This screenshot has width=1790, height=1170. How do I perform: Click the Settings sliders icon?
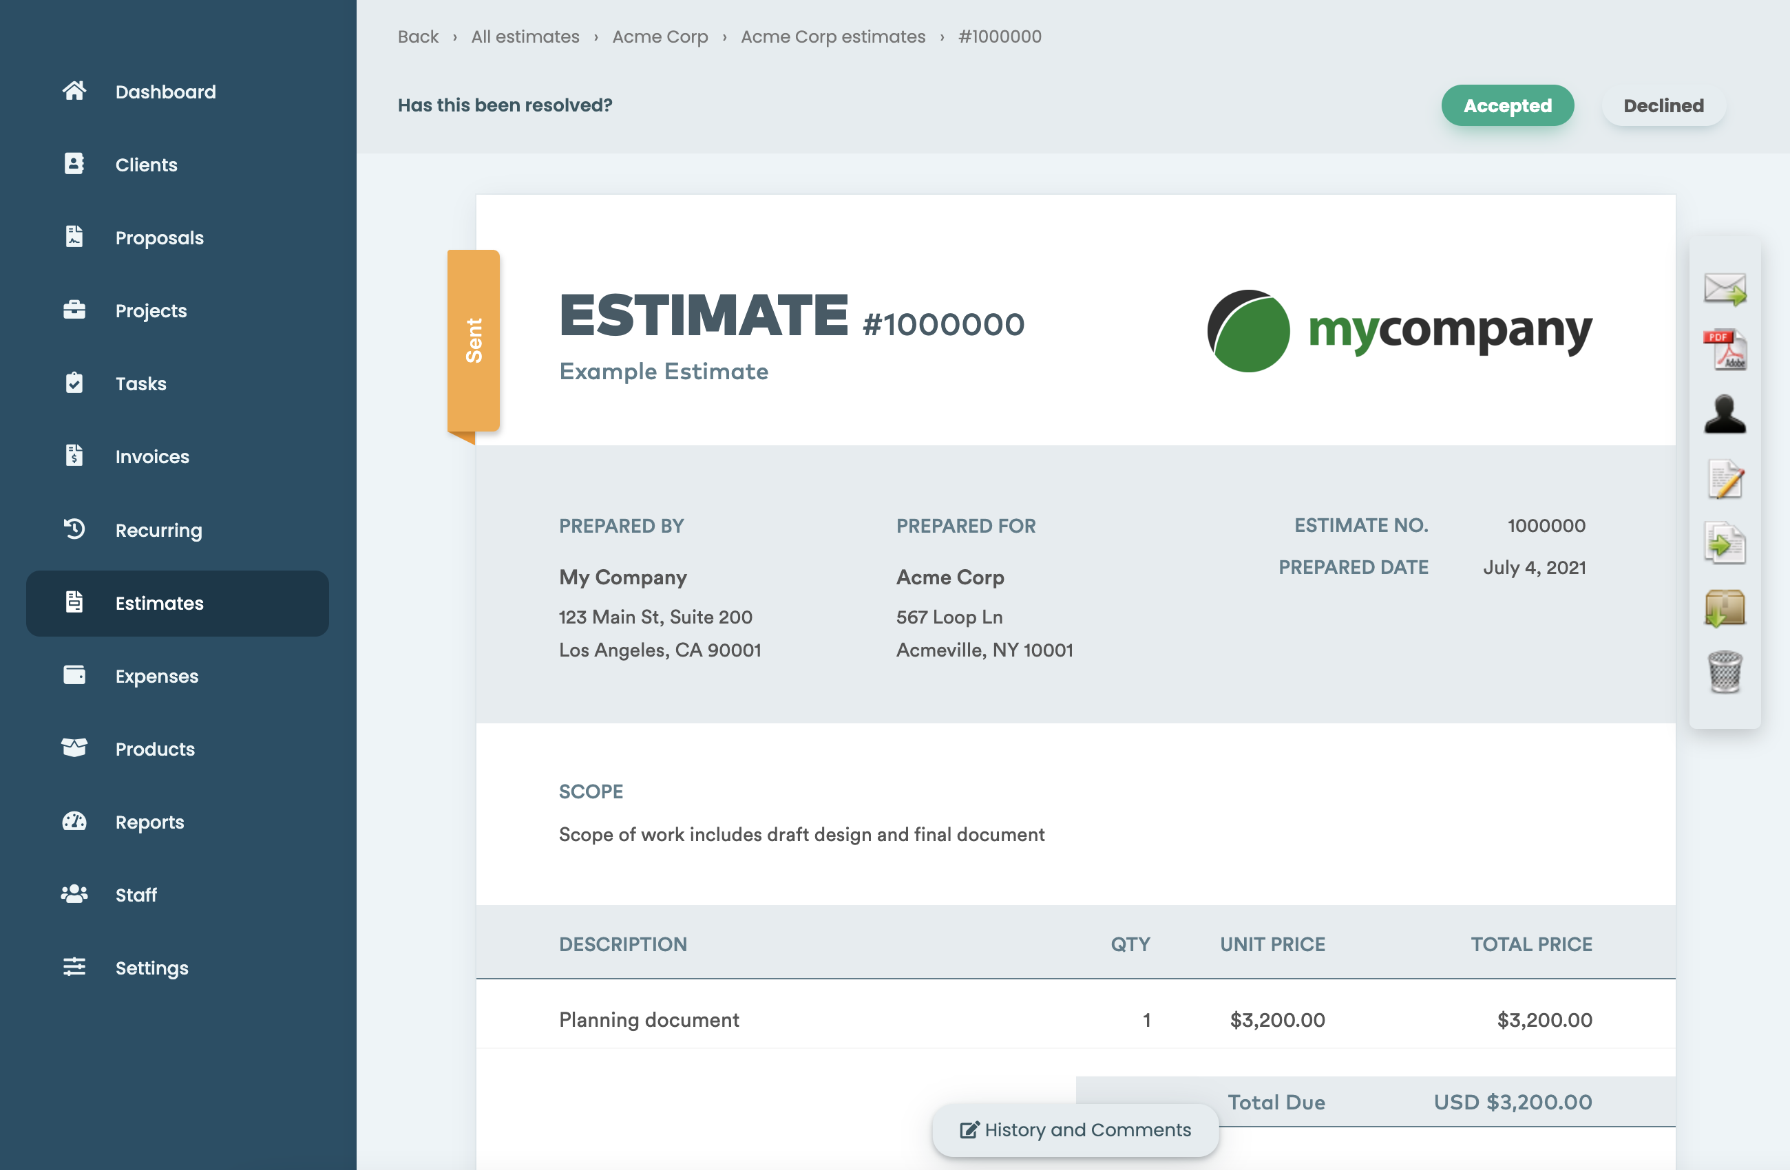pos(74,967)
